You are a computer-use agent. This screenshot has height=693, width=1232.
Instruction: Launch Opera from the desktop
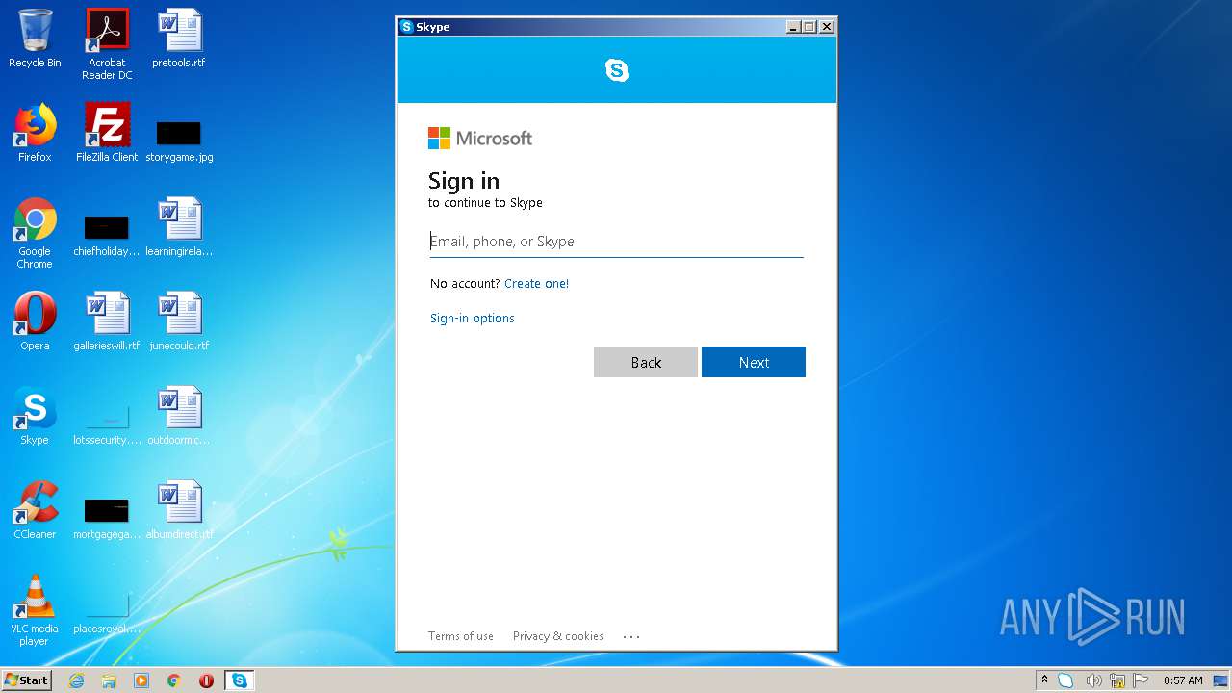tap(35, 321)
